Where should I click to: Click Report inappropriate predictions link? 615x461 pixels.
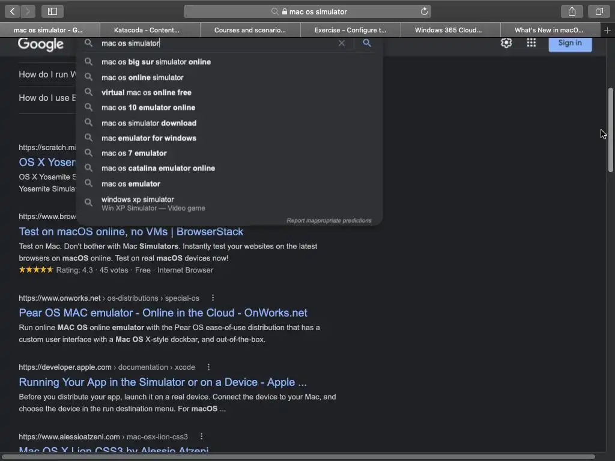(x=329, y=220)
